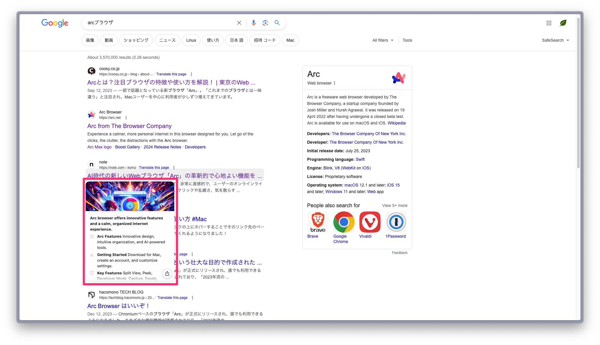Click the Arc Browser favicon
The image size is (600, 345).
[x=92, y=114]
